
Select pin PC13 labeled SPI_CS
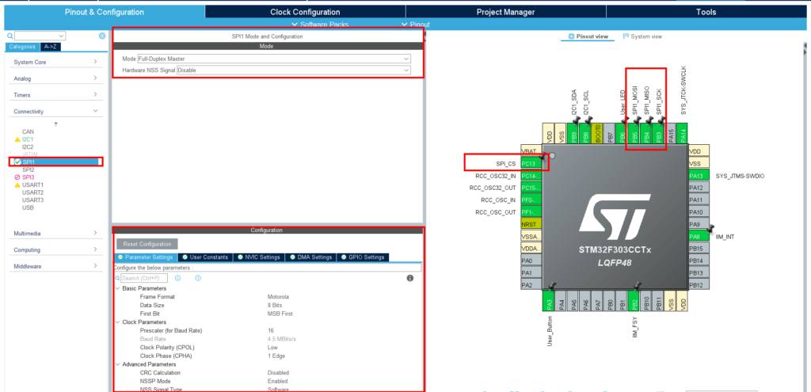[531, 163]
